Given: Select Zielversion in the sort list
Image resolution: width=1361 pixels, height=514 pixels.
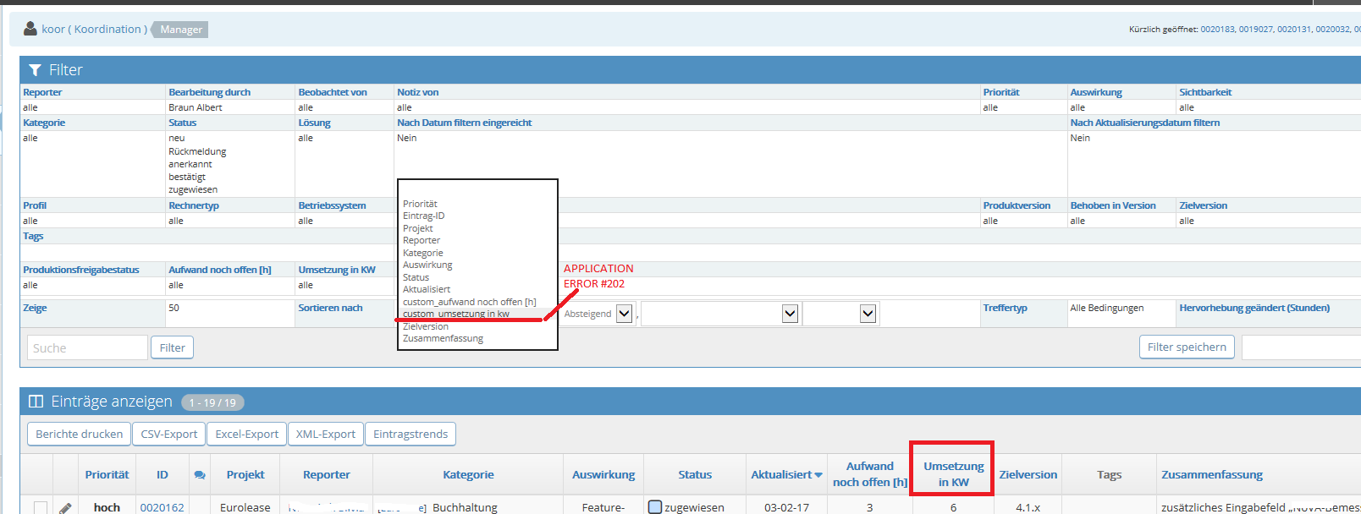Looking at the screenshot, I should (426, 326).
